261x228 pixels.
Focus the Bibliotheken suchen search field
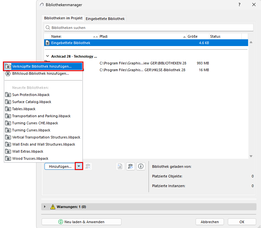149,28
